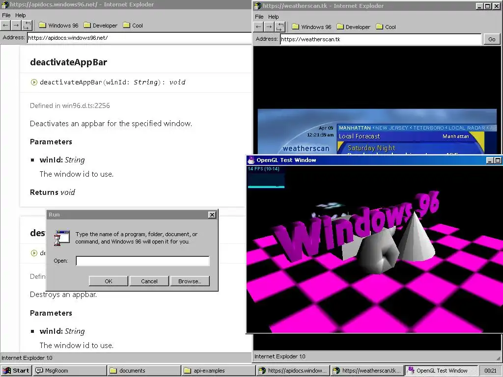The height and width of the screenshot is (377, 503).
Task: Click the Internet Exploder 1.0 status bar in apidocs window
Action: coord(126,358)
